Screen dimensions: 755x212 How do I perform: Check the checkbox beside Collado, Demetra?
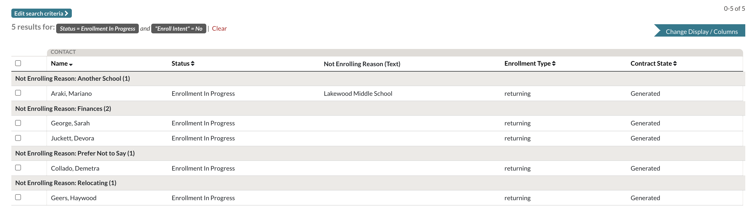(x=18, y=168)
